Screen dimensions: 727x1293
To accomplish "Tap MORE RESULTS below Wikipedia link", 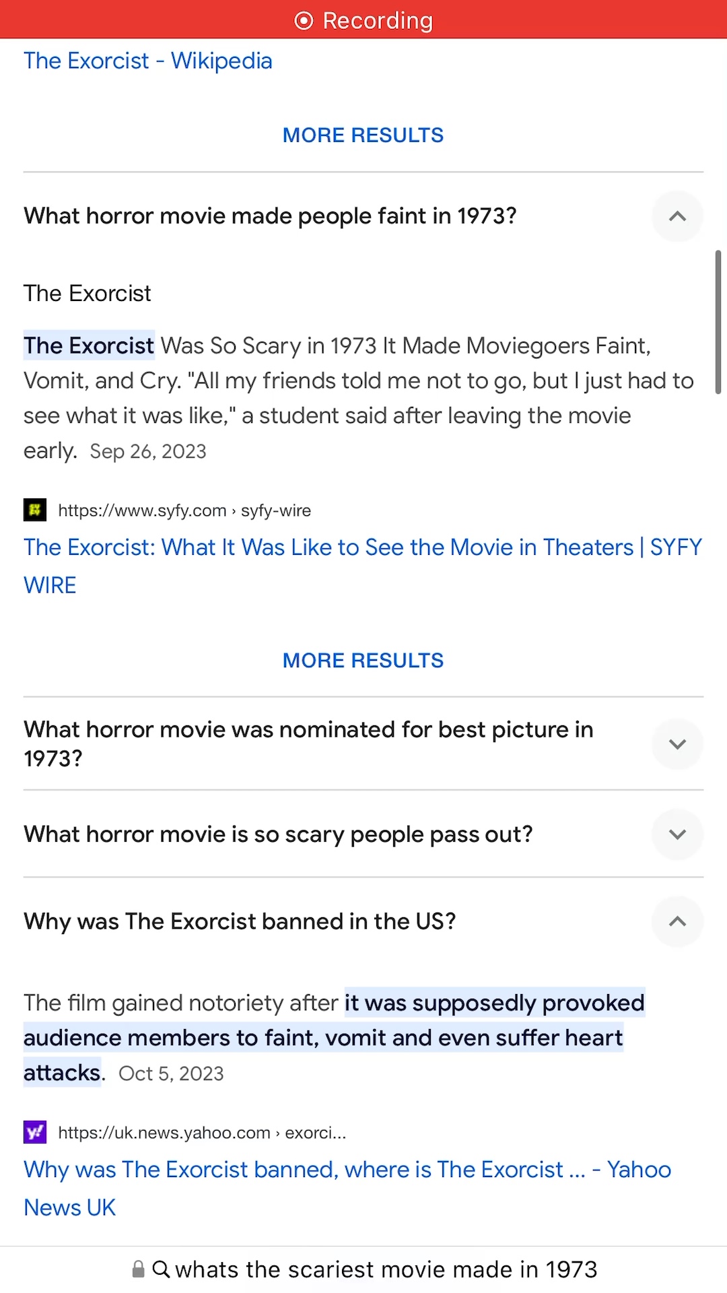I will 363,135.
